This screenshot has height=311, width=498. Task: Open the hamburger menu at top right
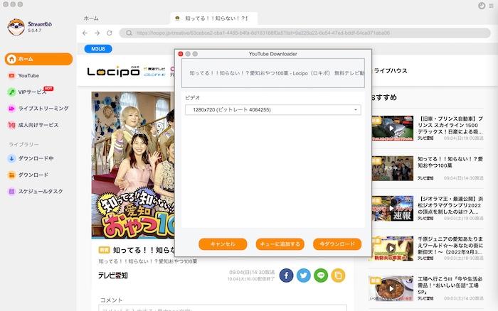[x=492, y=6]
